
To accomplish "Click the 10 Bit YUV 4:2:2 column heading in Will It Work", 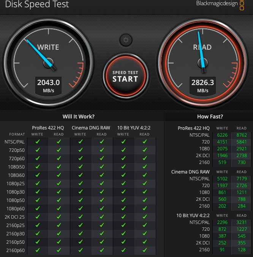I will point(134,128).
